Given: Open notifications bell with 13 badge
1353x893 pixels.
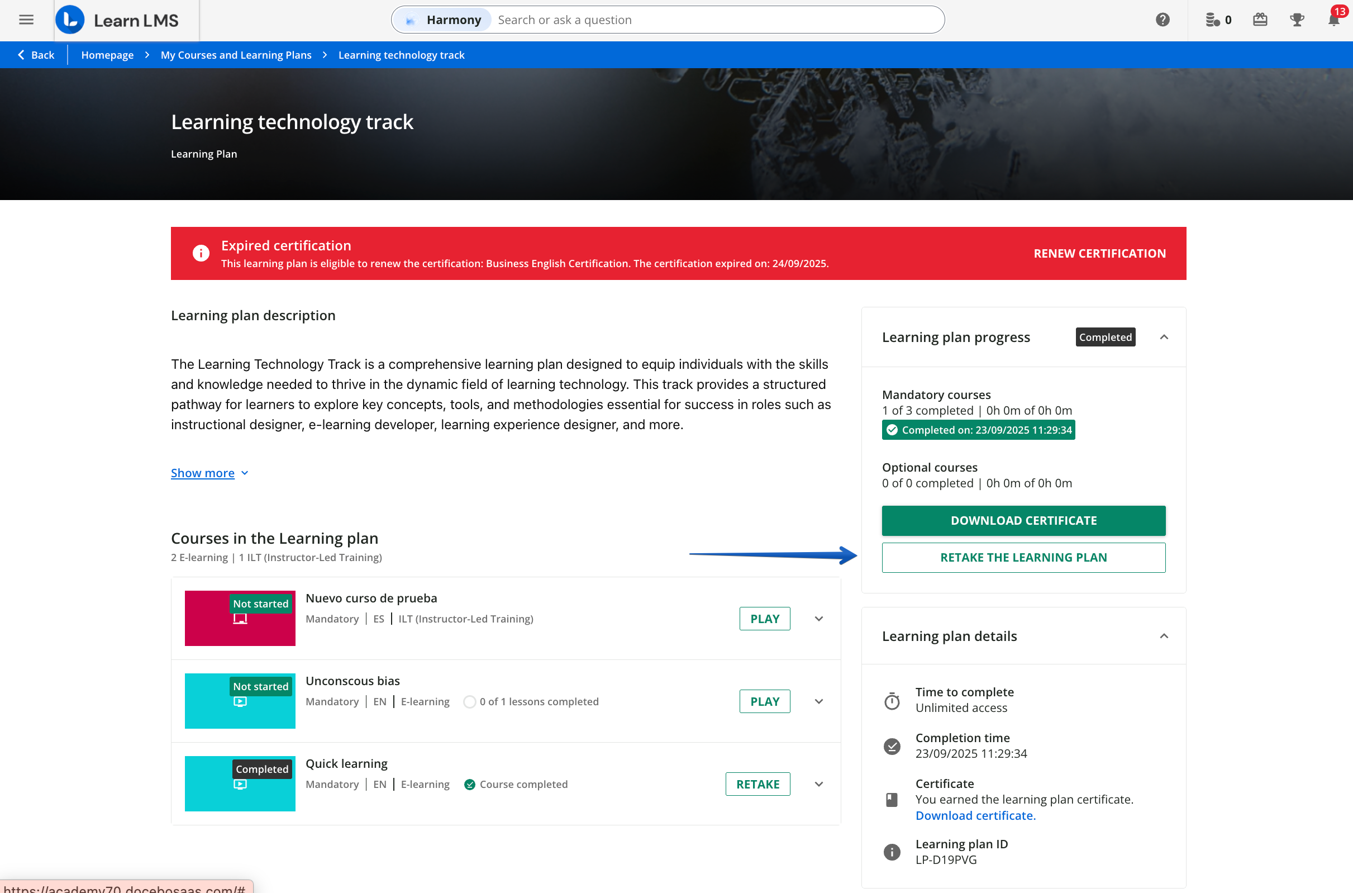Looking at the screenshot, I should (1332, 20).
